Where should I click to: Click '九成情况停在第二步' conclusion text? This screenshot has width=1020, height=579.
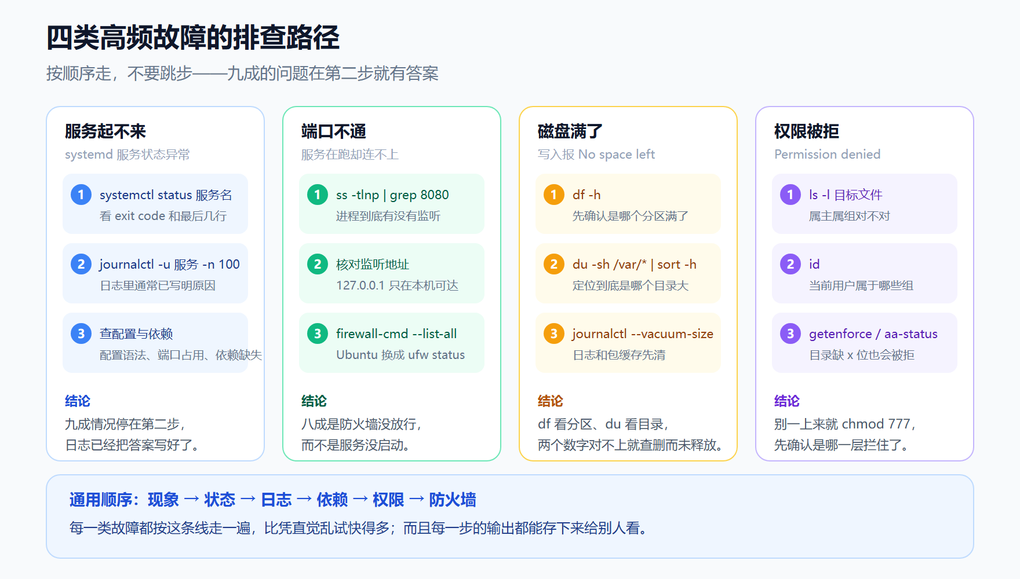125,424
